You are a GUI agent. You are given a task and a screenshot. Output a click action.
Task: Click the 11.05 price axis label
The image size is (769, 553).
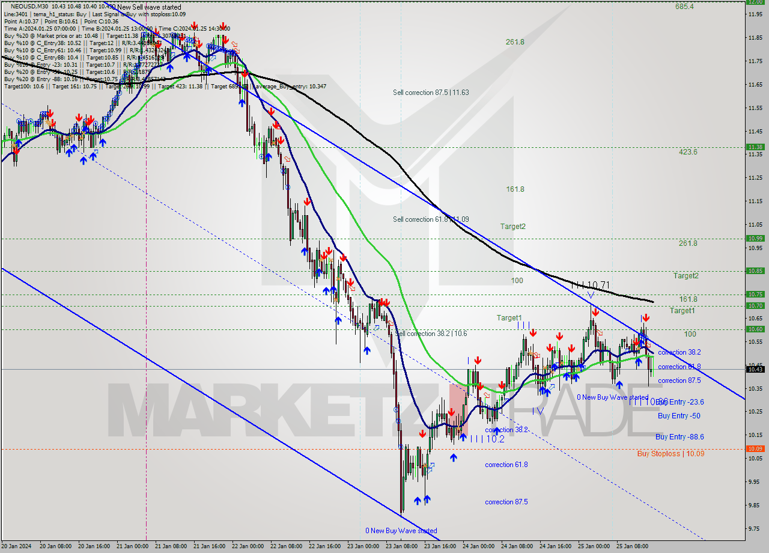[x=755, y=224]
